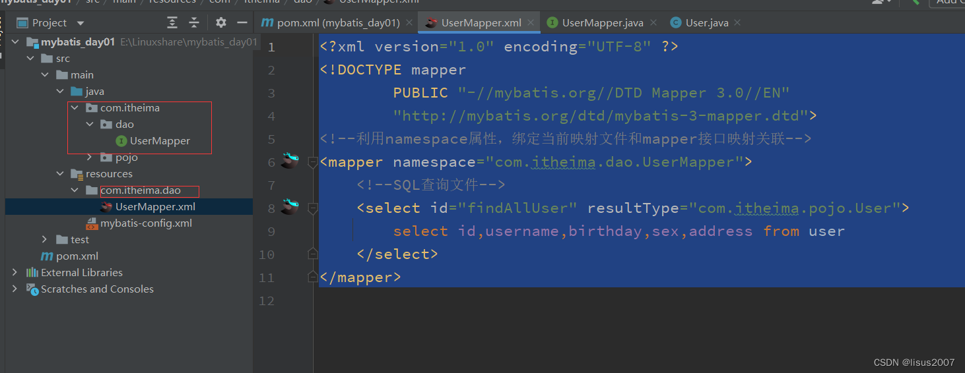Click the Project panel window icon

tap(22, 23)
